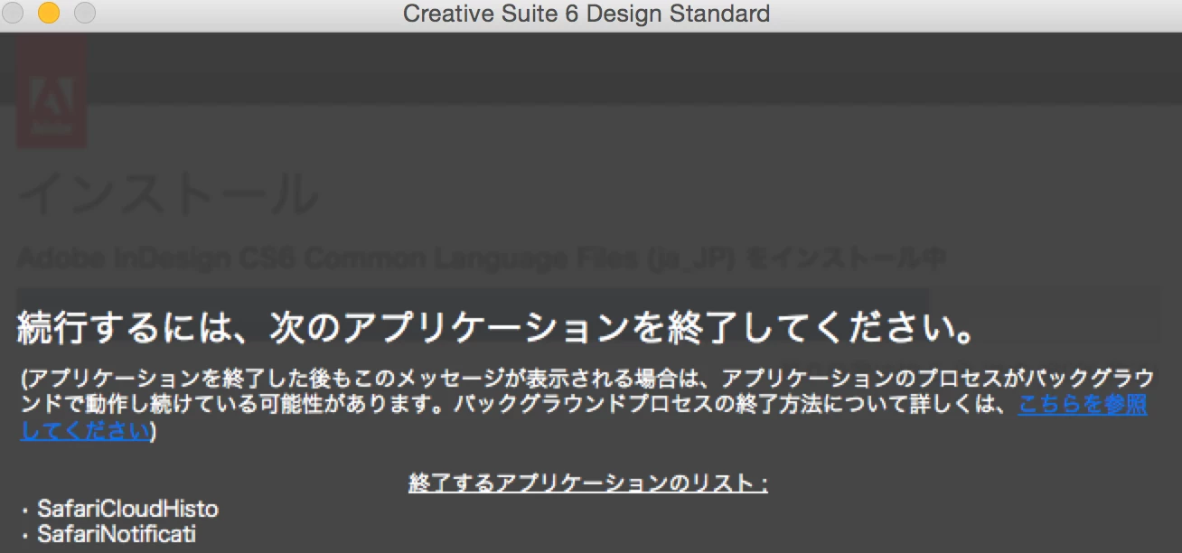Screen dimensions: 1182x553
Task: Select SafariNotificati in the application list
Action: coord(117,535)
